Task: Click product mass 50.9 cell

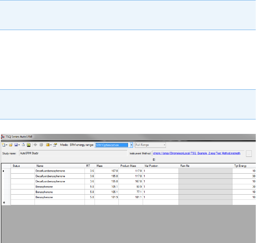Action: coord(131,187)
